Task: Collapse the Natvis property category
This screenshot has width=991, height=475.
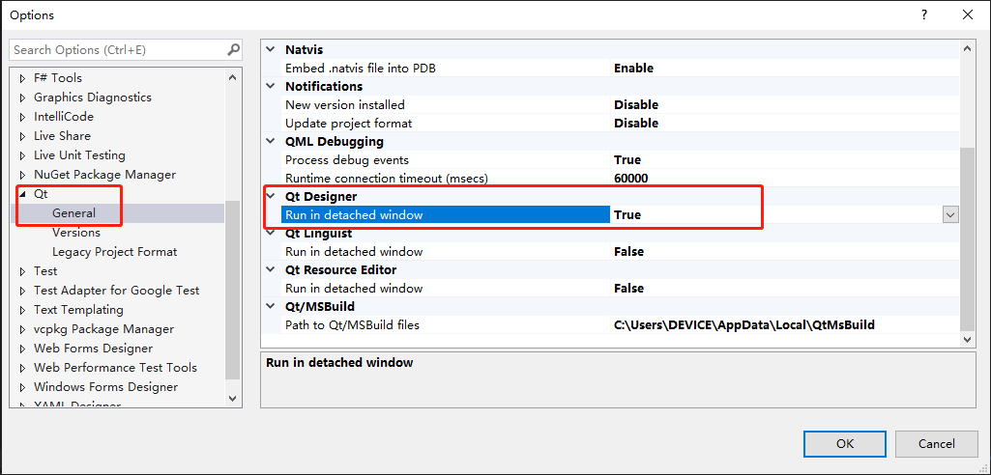Action: [271, 49]
